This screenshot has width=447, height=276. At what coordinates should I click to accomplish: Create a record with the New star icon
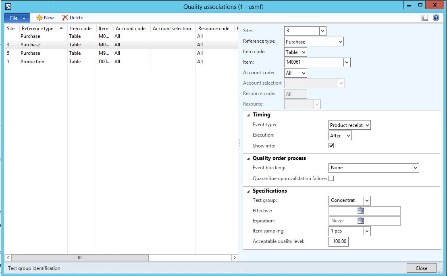click(45, 18)
